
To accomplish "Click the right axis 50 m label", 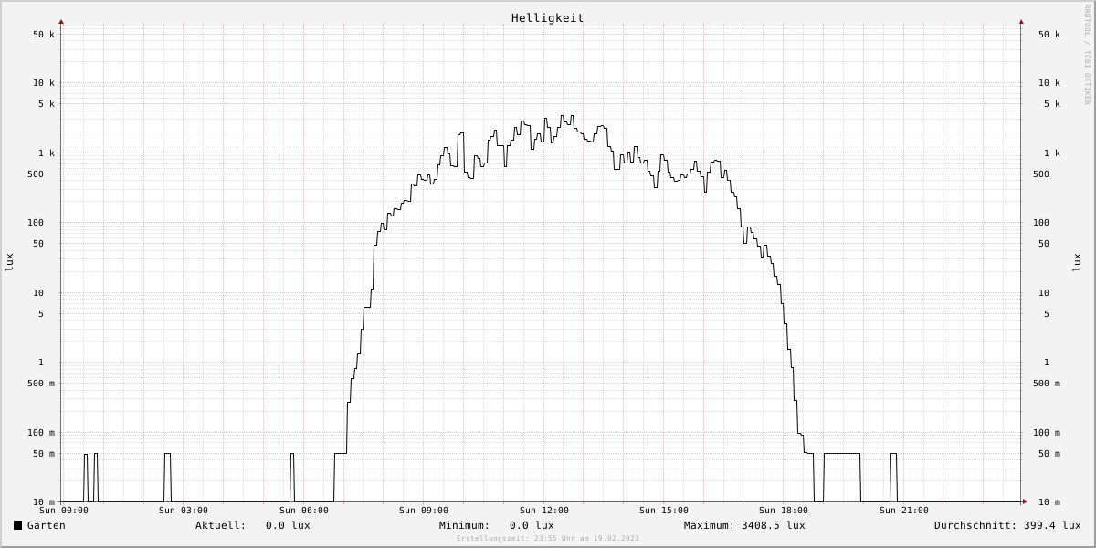I will tap(1049, 454).
